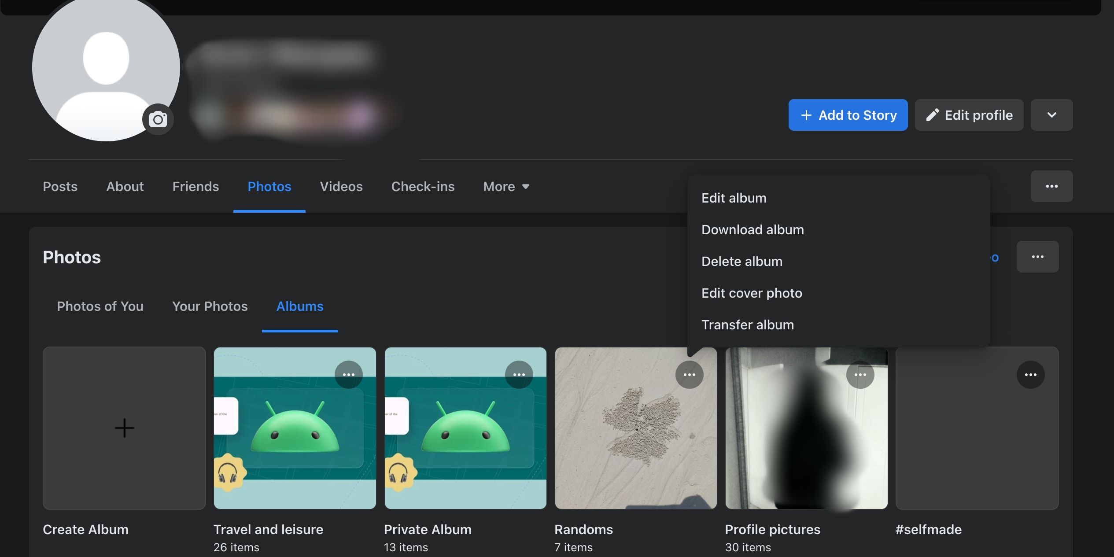Click the plus icon to create album

(124, 428)
